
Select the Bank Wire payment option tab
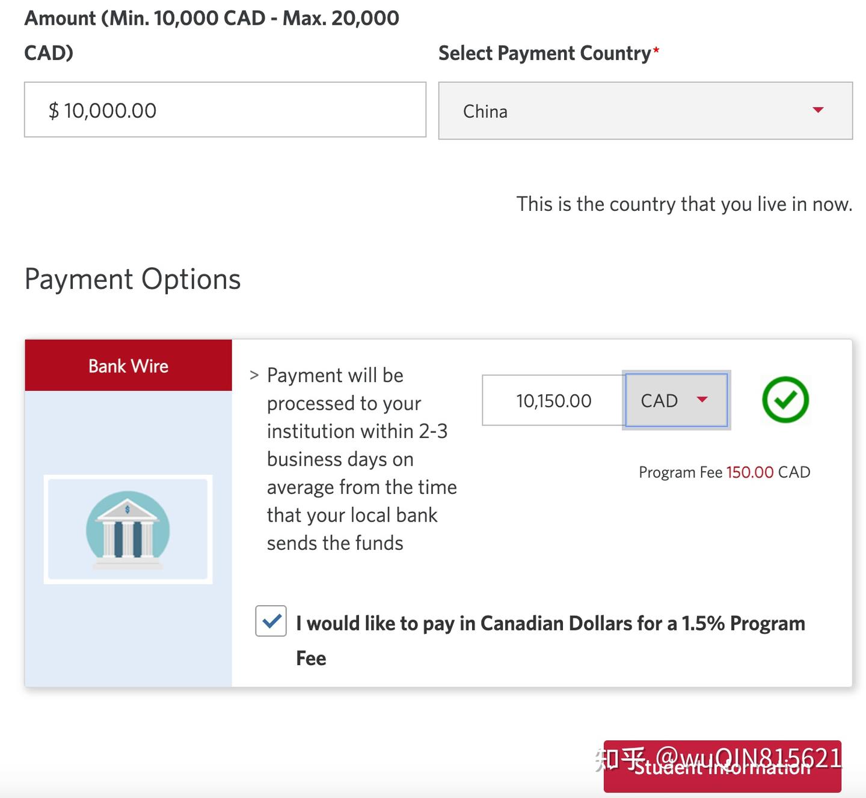point(128,365)
